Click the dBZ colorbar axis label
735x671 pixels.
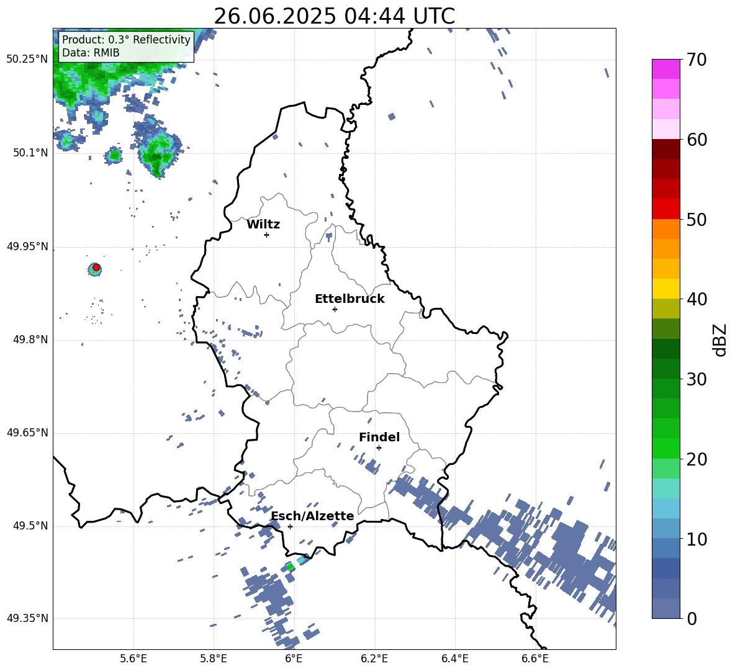(x=719, y=340)
